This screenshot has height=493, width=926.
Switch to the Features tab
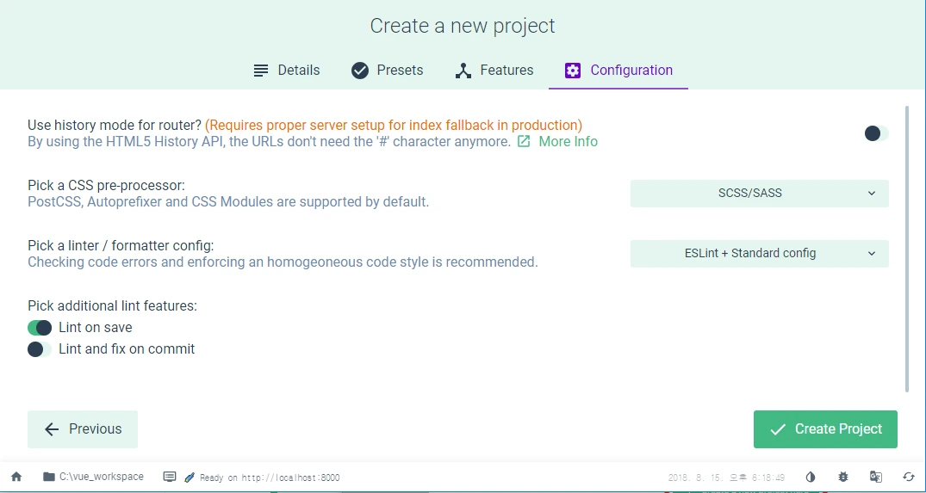(x=494, y=71)
